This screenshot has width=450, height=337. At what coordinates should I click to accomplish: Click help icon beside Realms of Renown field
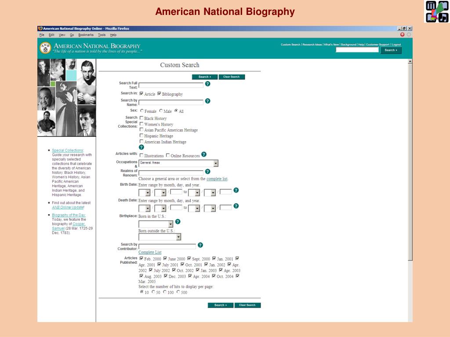[207, 172]
